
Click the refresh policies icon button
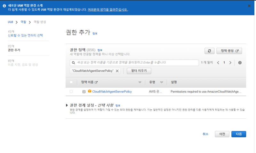pyautogui.click(x=209, y=51)
